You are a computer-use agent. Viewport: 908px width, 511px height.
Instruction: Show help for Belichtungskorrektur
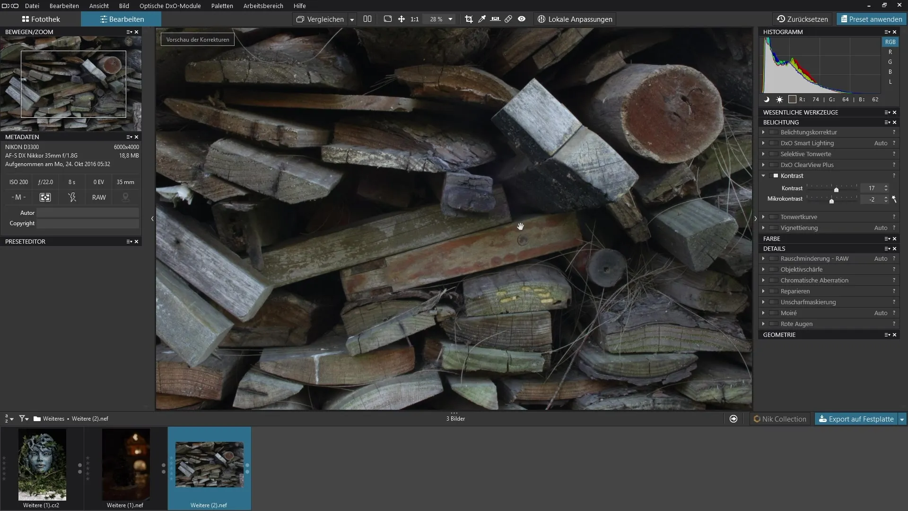pyautogui.click(x=894, y=132)
